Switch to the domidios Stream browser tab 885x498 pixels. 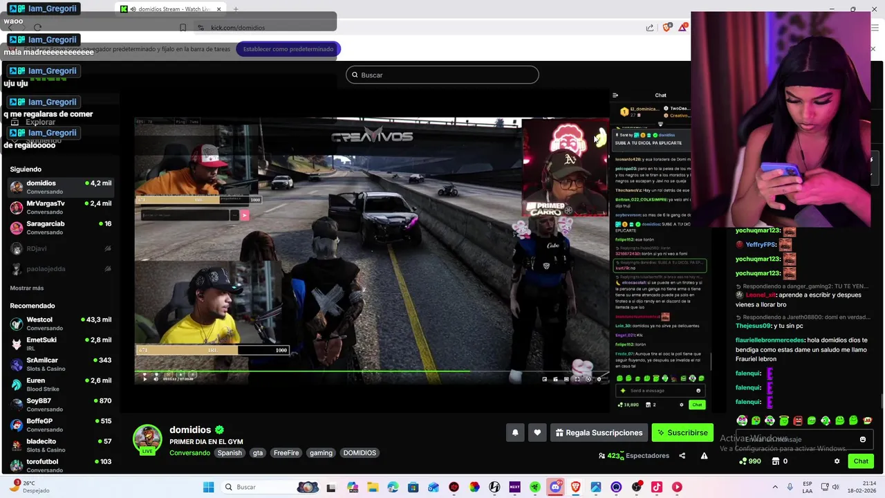click(x=171, y=9)
